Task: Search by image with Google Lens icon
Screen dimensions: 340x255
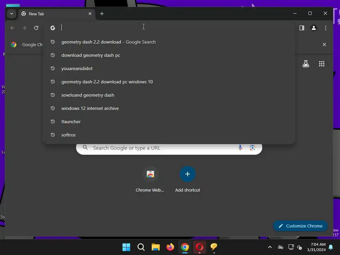Action: [252, 148]
